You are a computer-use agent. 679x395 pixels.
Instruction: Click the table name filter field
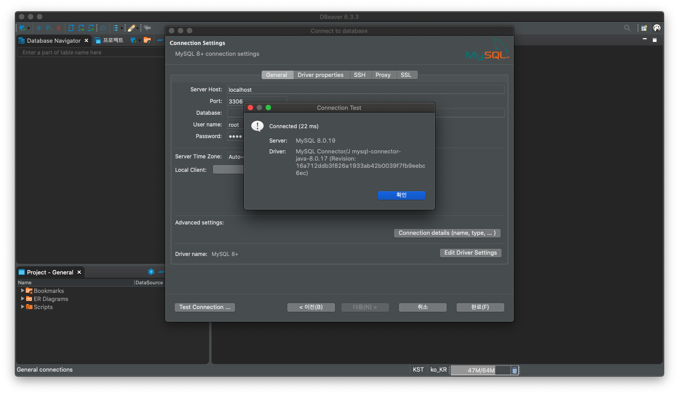click(x=91, y=53)
